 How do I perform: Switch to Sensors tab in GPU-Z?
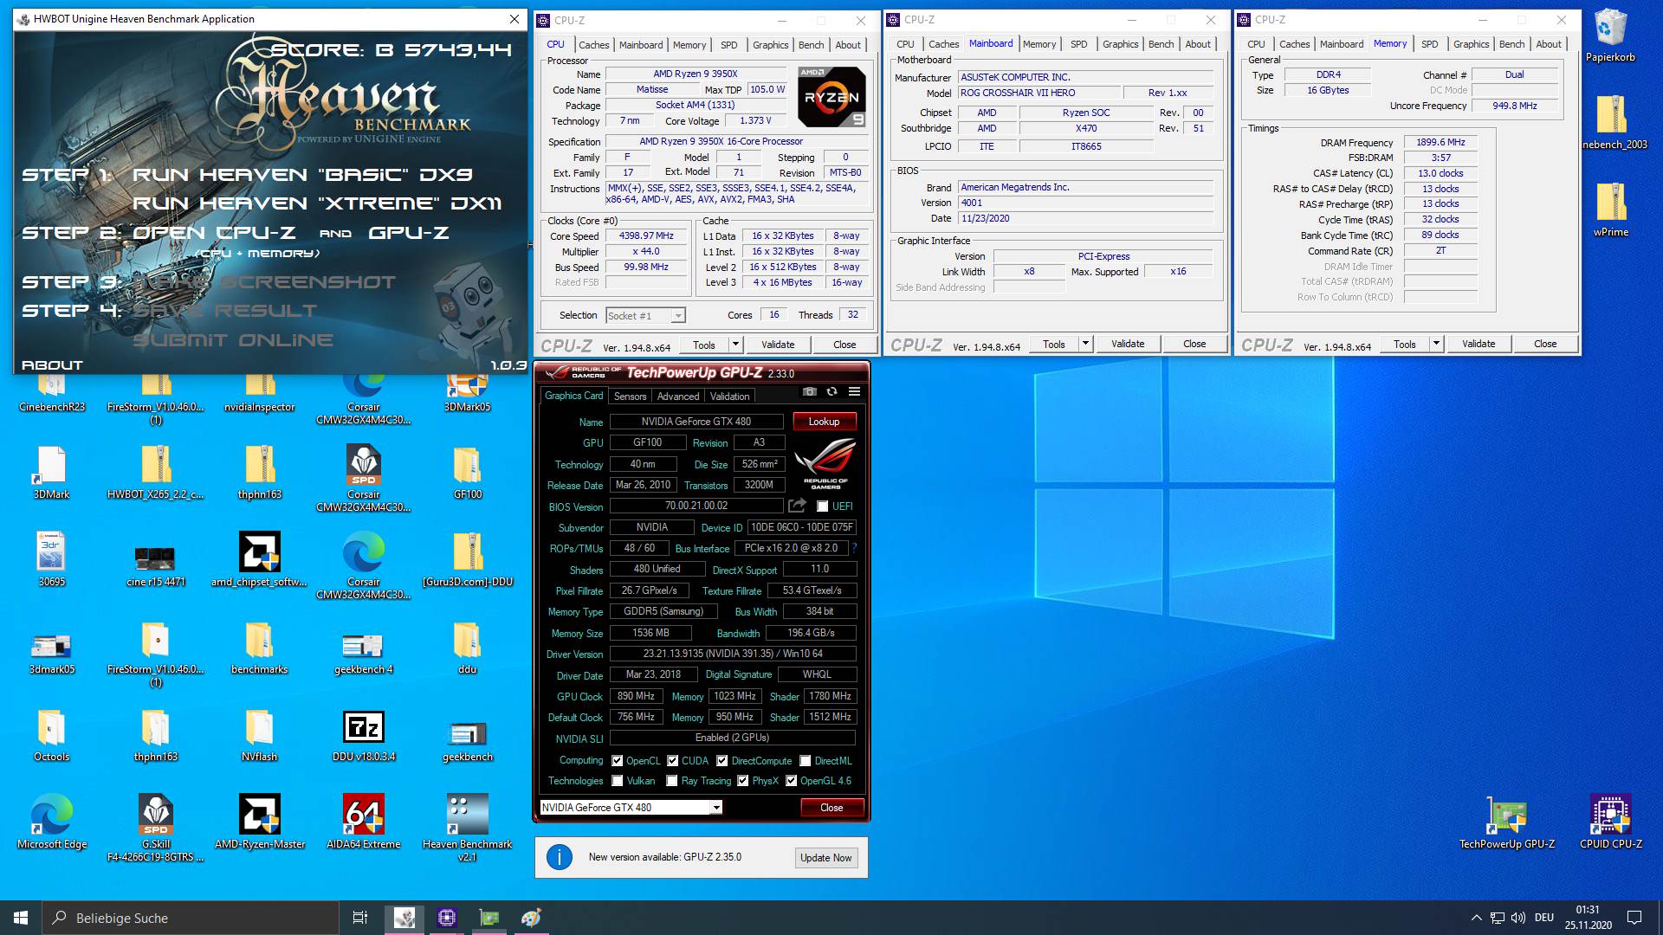point(630,397)
